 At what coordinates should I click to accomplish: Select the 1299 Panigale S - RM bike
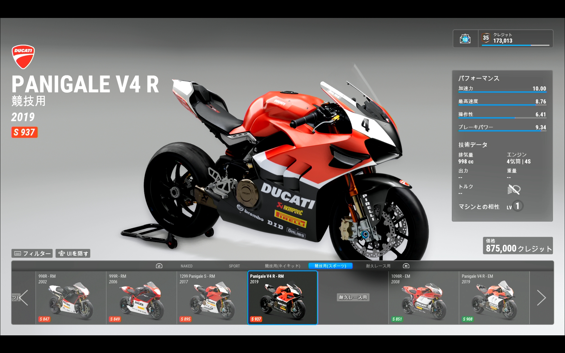coord(212,298)
